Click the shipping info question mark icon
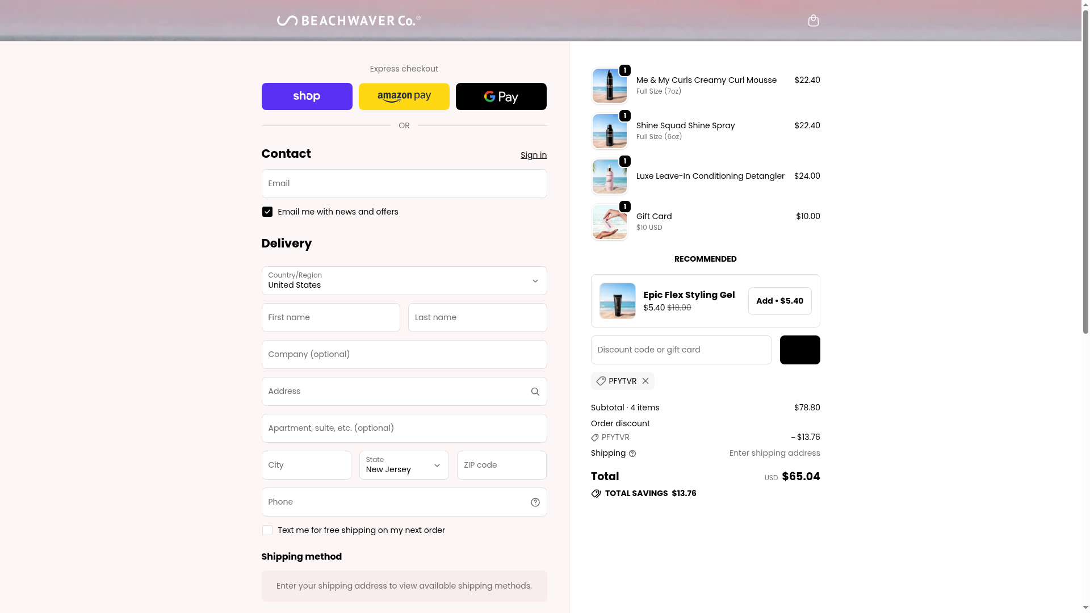 [632, 454]
